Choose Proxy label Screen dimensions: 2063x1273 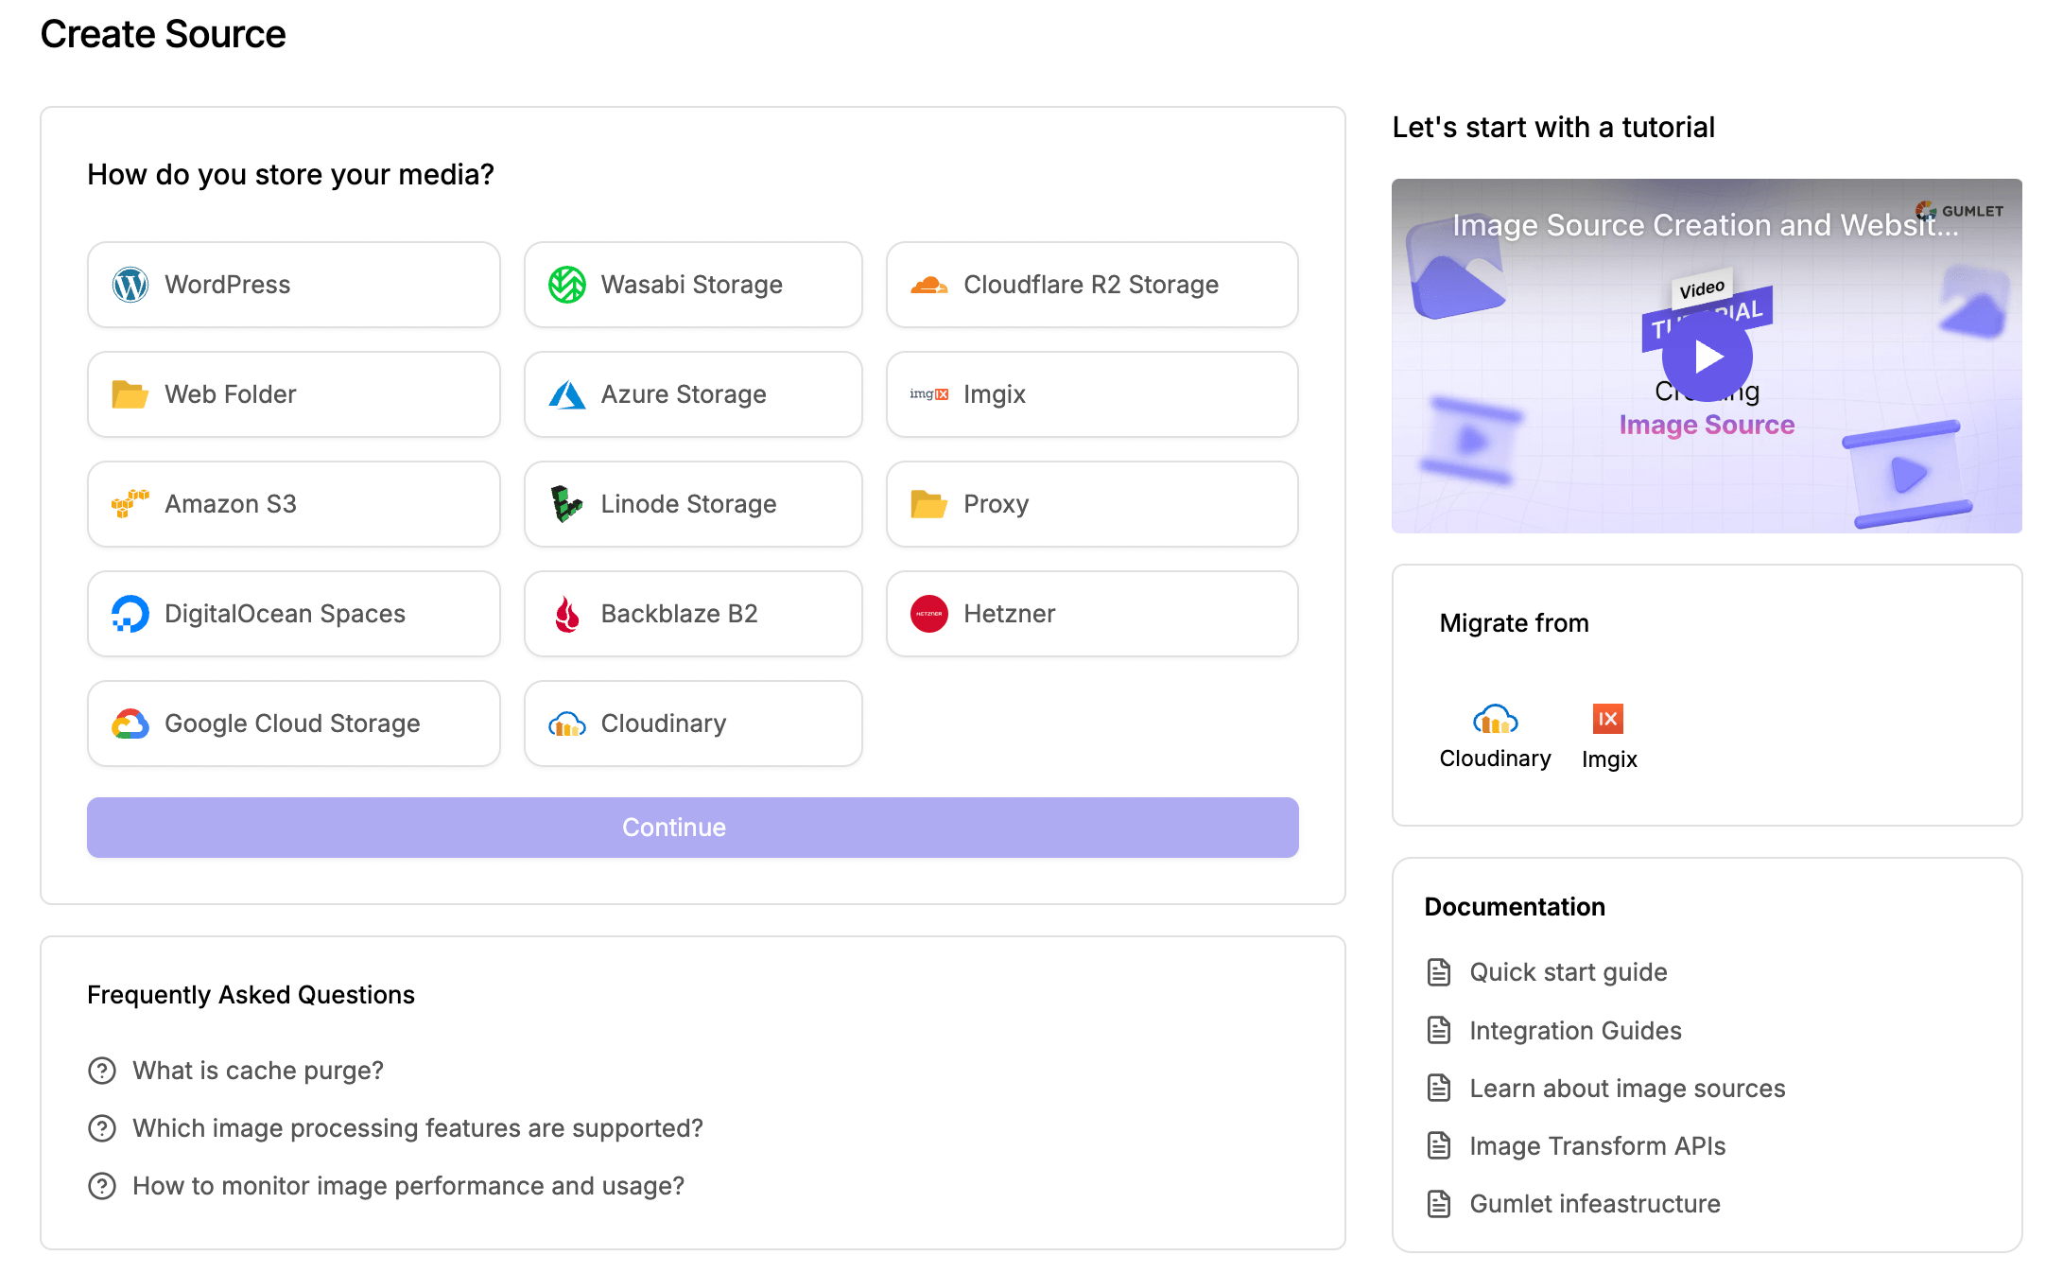997,504
